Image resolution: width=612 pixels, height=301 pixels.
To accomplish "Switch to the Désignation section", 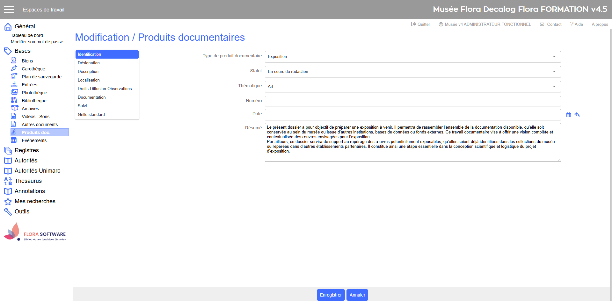I will click(x=89, y=63).
